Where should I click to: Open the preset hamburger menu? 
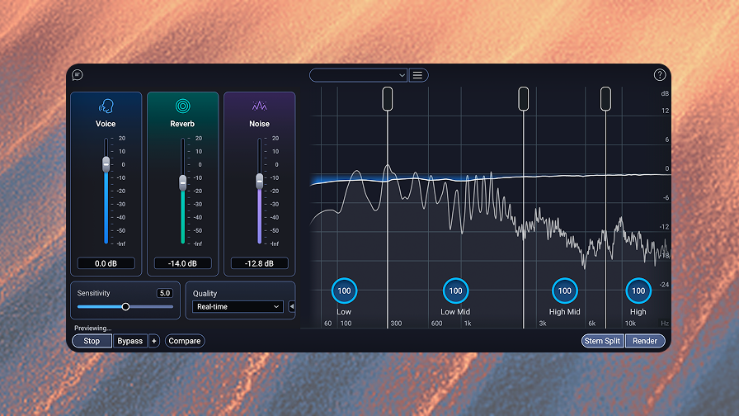pyautogui.click(x=417, y=75)
